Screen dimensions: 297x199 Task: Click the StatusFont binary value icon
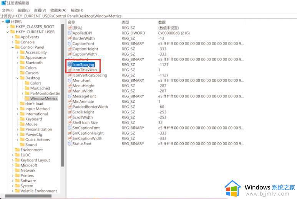(70, 144)
